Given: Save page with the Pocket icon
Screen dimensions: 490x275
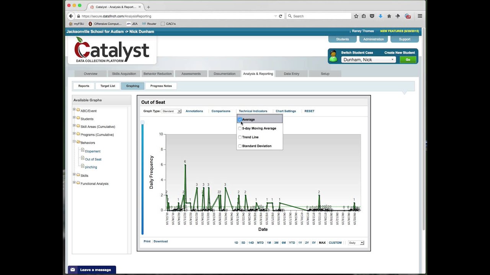Looking at the screenshot, I should click(372, 16).
